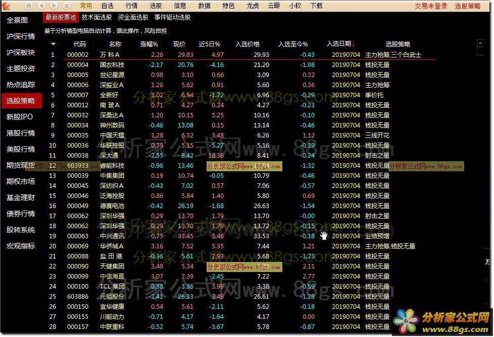The height and width of the screenshot is (337, 494).
Task: Switch to the 资金面选股 tab
Action: 133,17
